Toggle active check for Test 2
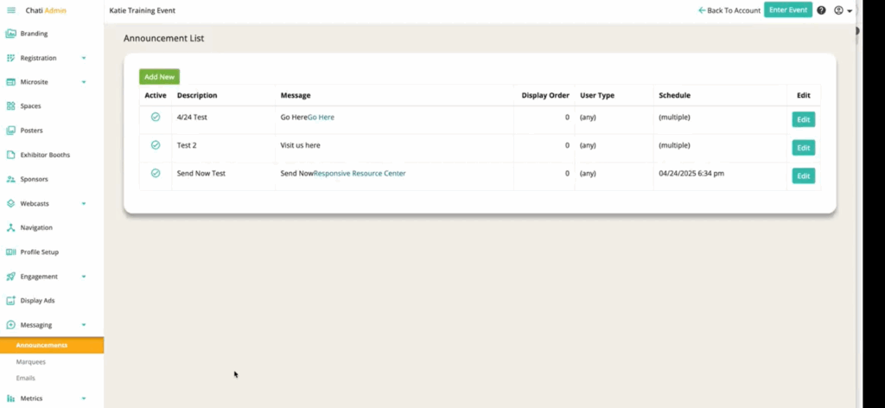The image size is (885, 408). tap(156, 145)
